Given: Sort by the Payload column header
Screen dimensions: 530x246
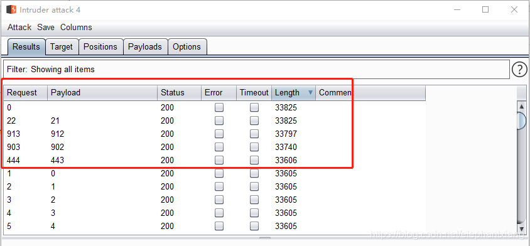Looking at the screenshot, I should coord(102,93).
